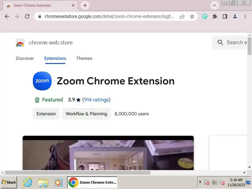Click the browser forward arrow
252x189 pixels.
point(17,16)
